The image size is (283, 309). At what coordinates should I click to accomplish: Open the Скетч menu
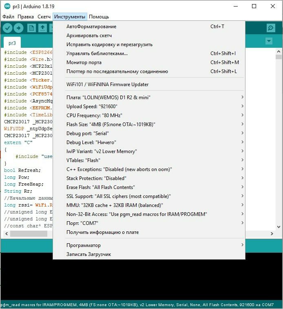point(44,17)
